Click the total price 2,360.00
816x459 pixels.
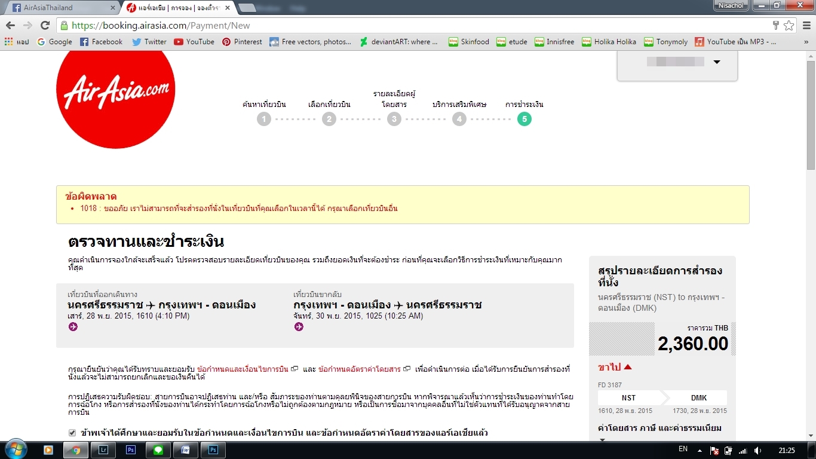coord(693,344)
